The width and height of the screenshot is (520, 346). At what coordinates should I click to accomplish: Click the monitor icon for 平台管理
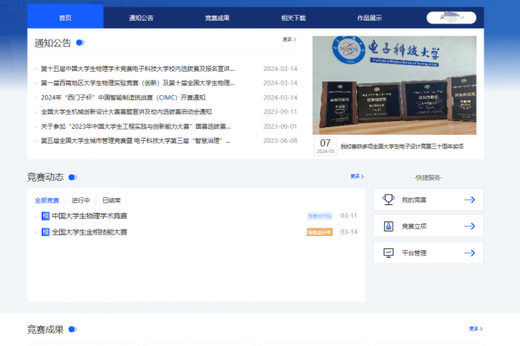point(388,253)
